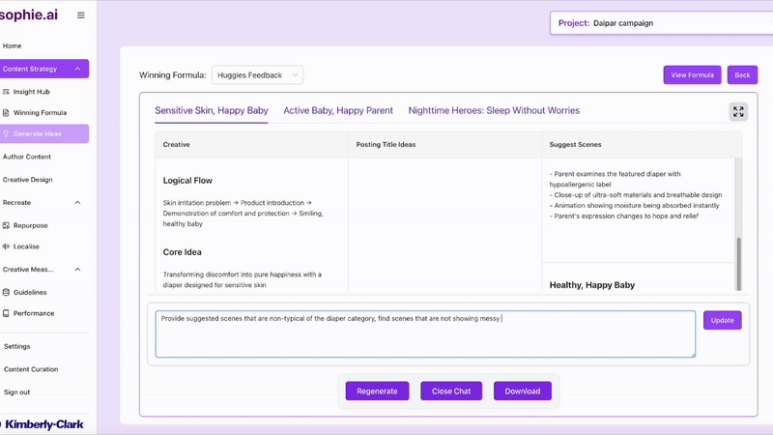Click the Download button
This screenshot has width=773, height=435.
523,391
